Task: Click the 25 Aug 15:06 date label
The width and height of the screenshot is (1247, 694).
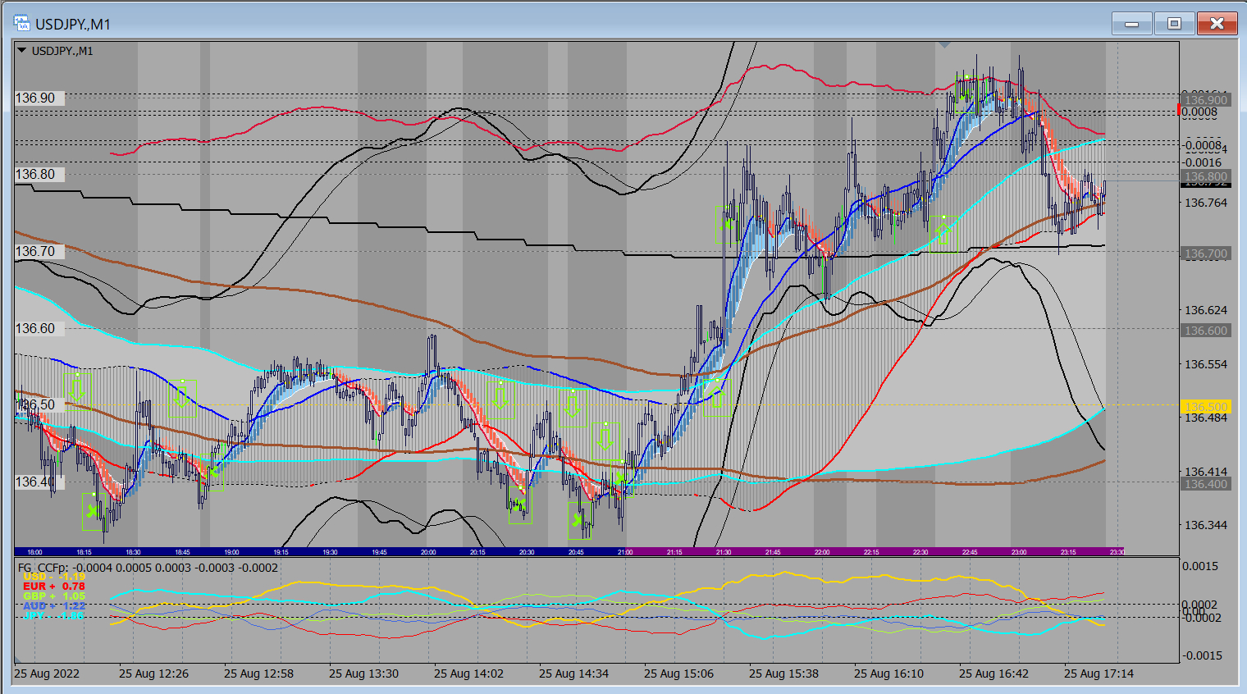Action: click(x=678, y=673)
